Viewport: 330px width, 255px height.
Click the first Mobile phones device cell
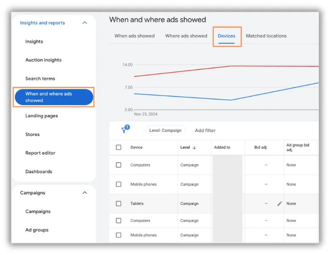[143, 184]
